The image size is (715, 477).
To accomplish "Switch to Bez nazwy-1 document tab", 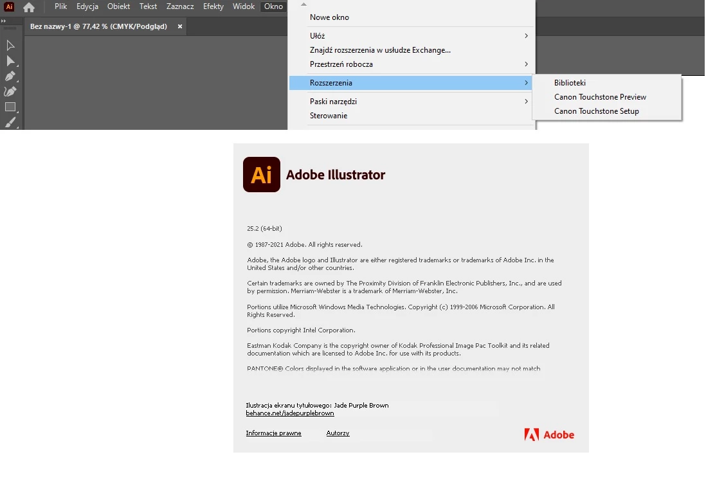I will 98,26.
